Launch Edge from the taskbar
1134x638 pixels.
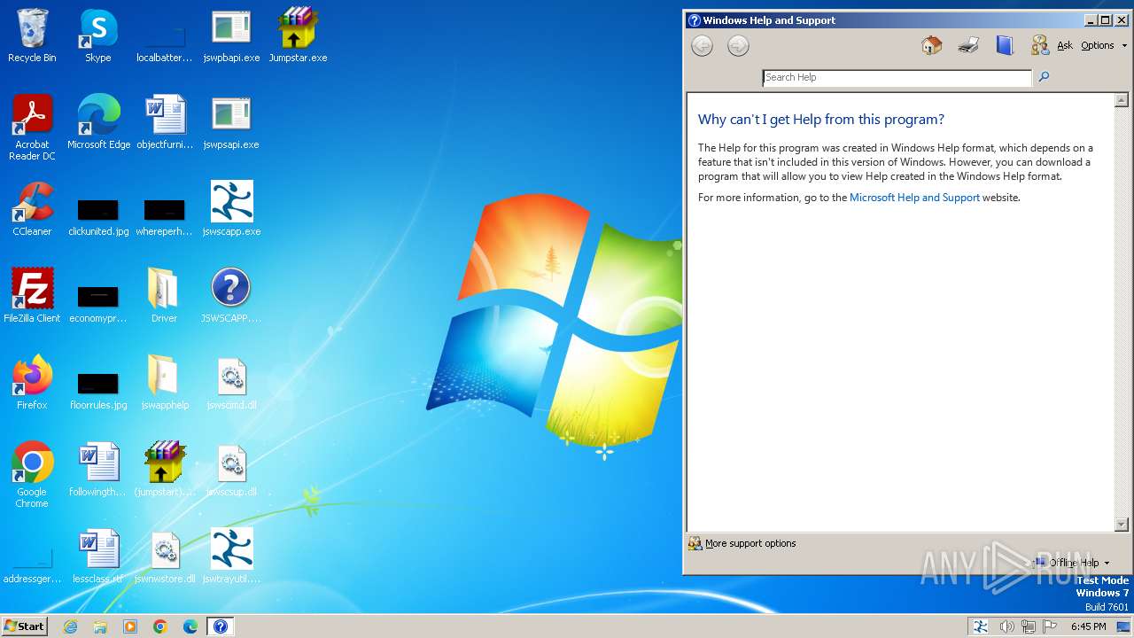click(x=190, y=626)
